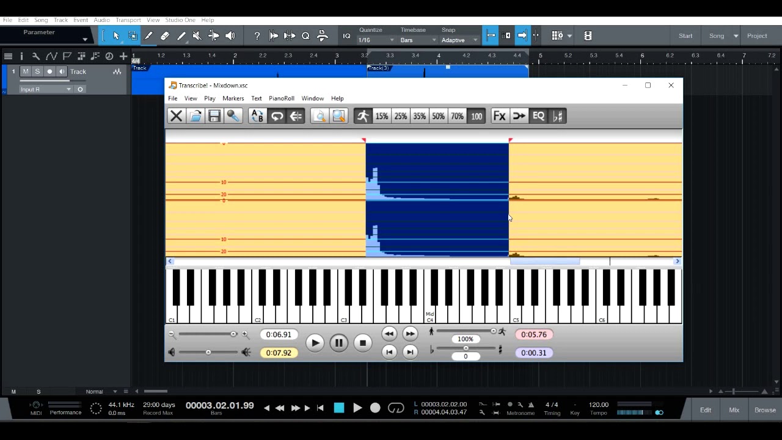Click Stop in the Transcribe! transport
Image resolution: width=782 pixels, height=440 pixels.
[x=362, y=343]
